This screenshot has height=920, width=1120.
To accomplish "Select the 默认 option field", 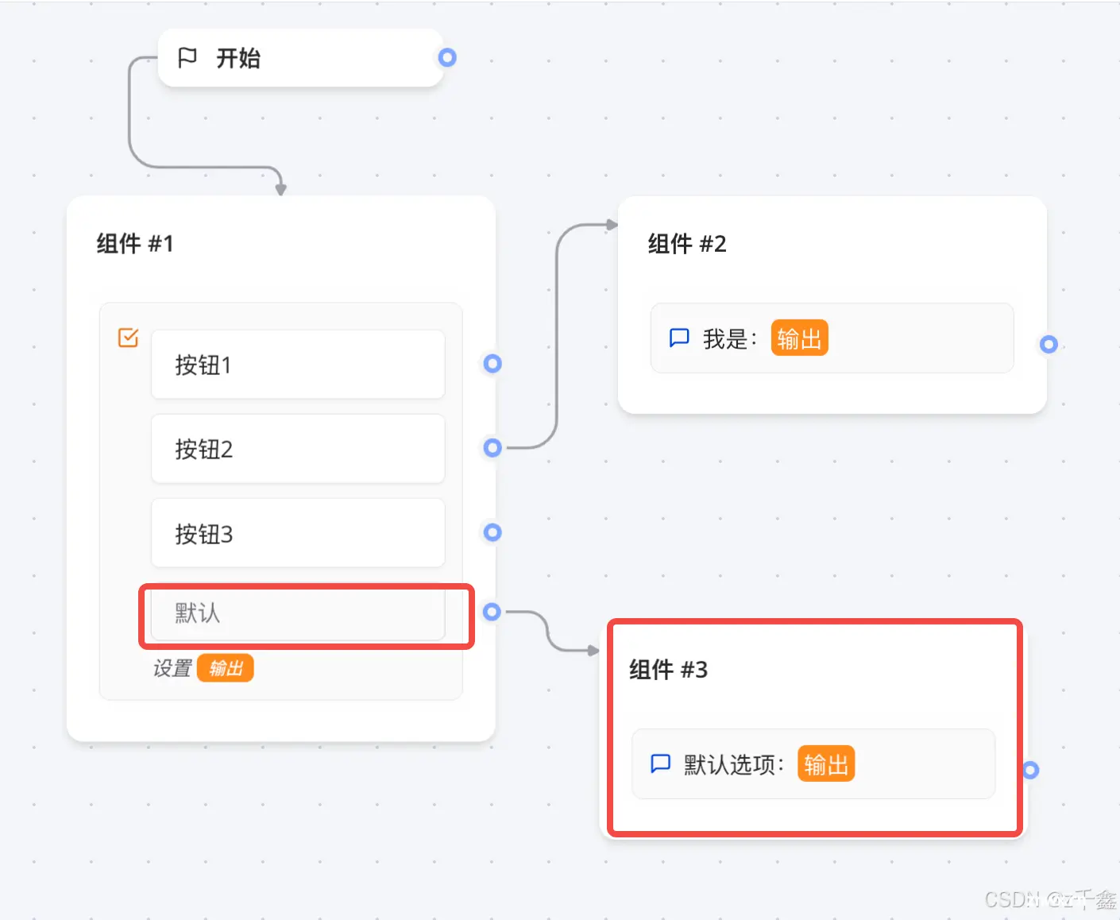I will click(x=298, y=613).
